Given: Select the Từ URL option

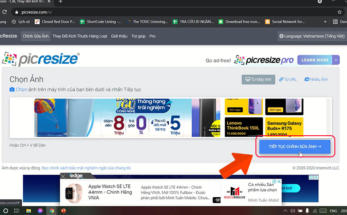Looking at the screenshot, I should pyautogui.click(x=288, y=79).
